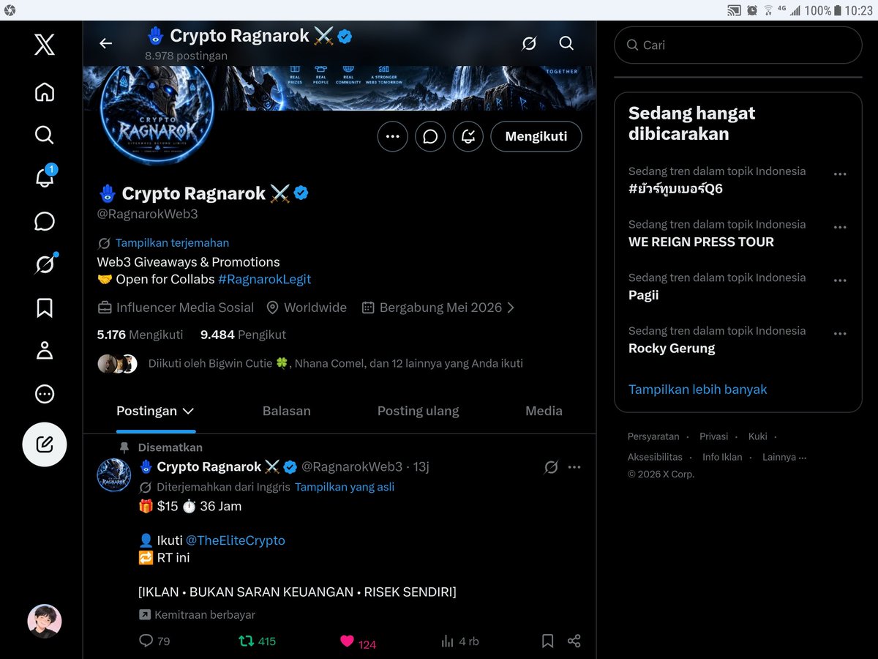This screenshot has height=659, width=878.
Task: Open Rocky Gerung trend
Action: pyautogui.click(x=672, y=349)
